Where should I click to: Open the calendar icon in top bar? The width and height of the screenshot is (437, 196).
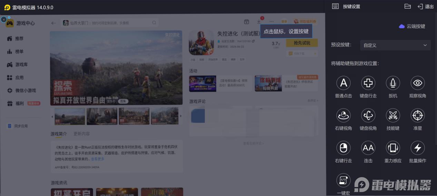[x=247, y=22]
